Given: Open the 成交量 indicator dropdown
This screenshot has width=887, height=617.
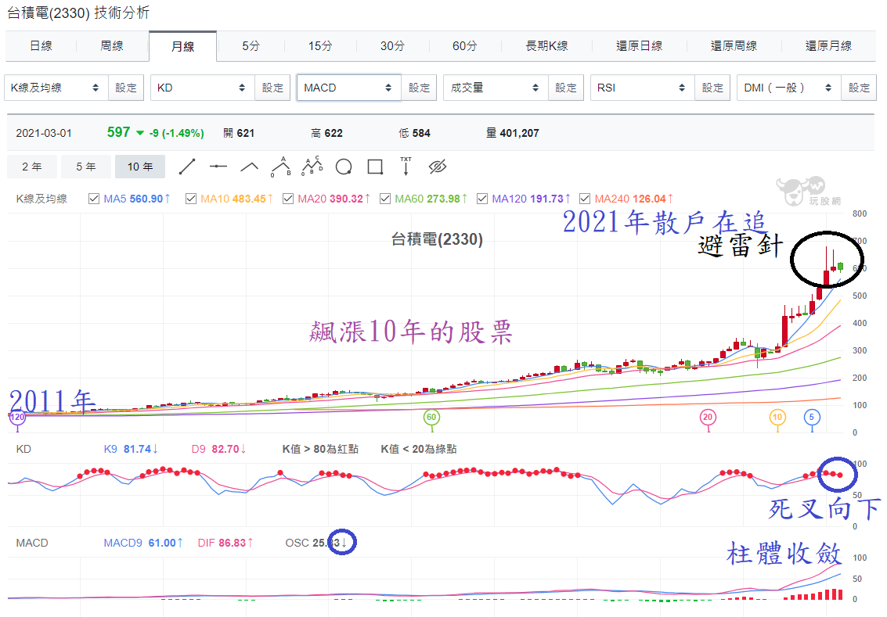Looking at the screenshot, I should pos(496,88).
